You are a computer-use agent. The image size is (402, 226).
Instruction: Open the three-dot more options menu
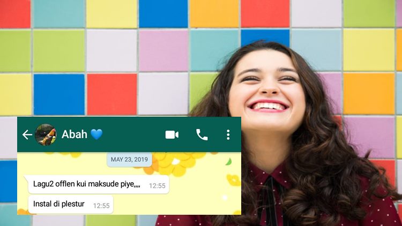pos(228,135)
